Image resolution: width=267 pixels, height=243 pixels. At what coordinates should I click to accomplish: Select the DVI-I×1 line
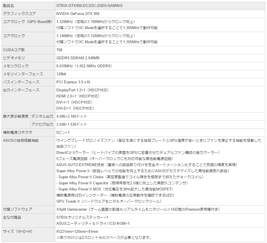75,102
